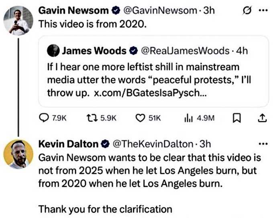The width and height of the screenshot is (273, 218).
Task: Open the quoted James Woods tweet text
Action: [x=149, y=80]
